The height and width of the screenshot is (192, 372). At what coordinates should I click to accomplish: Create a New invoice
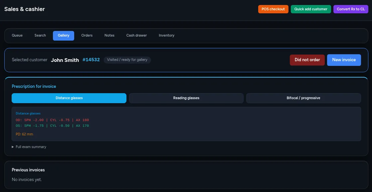[344, 60]
